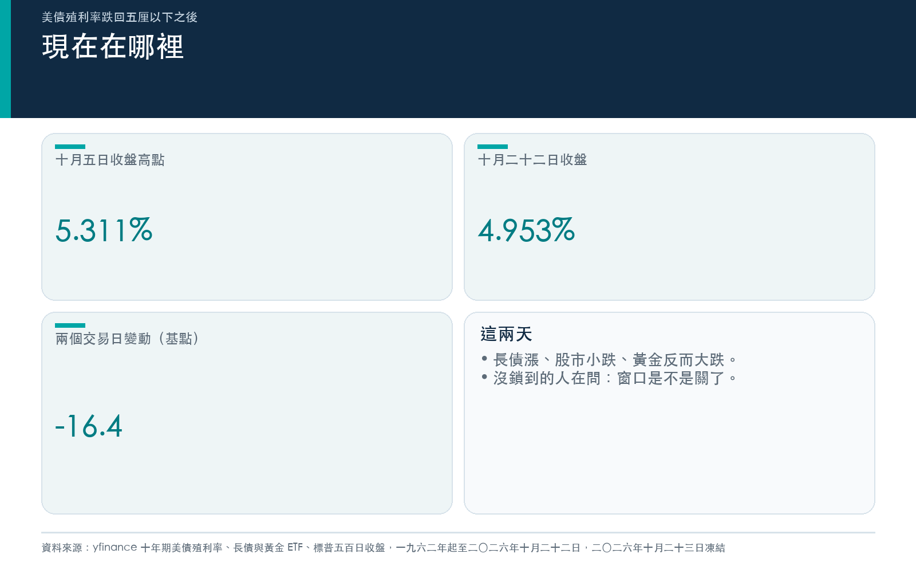Click the data source footnote starting 資料來源
The width and height of the screenshot is (916, 573).
[x=384, y=548]
